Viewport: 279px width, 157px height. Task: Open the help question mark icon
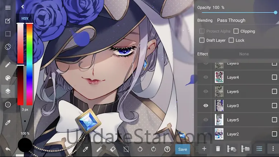[x=167, y=149]
